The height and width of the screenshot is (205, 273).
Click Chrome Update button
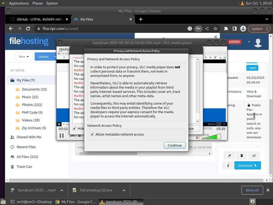[x=259, y=29]
